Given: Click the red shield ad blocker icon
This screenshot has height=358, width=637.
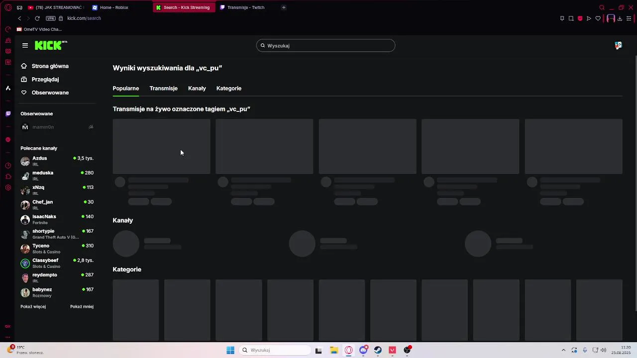Looking at the screenshot, I should (580, 18).
